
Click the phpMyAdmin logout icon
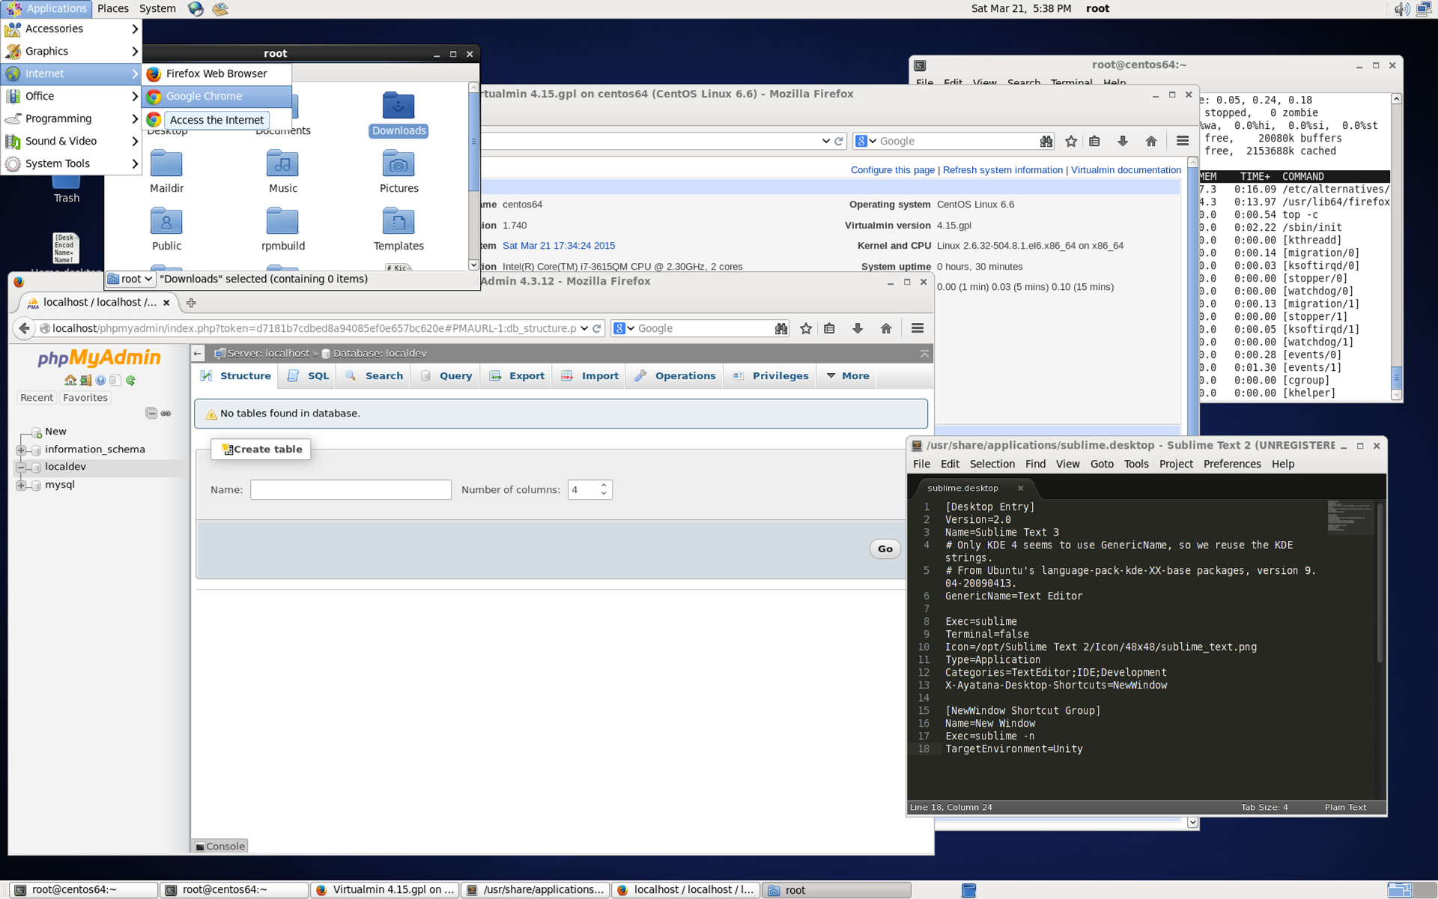pyautogui.click(x=85, y=381)
